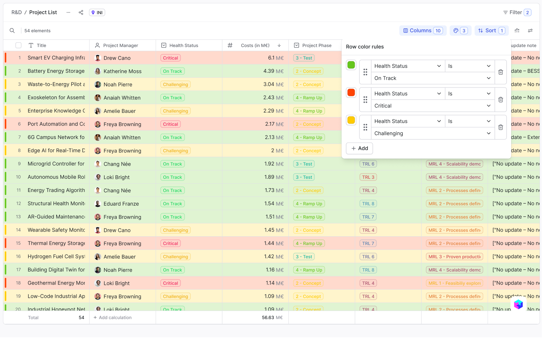Image resolution: width=542 pixels, height=338 pixels.
Task: Open the Health Status field dropdown for green rule
Action: (x=408, y=66)
